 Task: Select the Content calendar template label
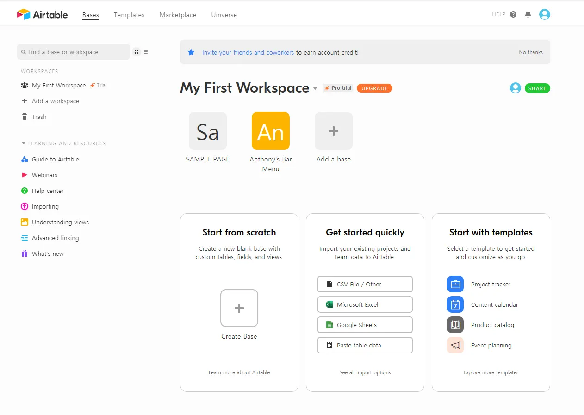pos(494,304)
